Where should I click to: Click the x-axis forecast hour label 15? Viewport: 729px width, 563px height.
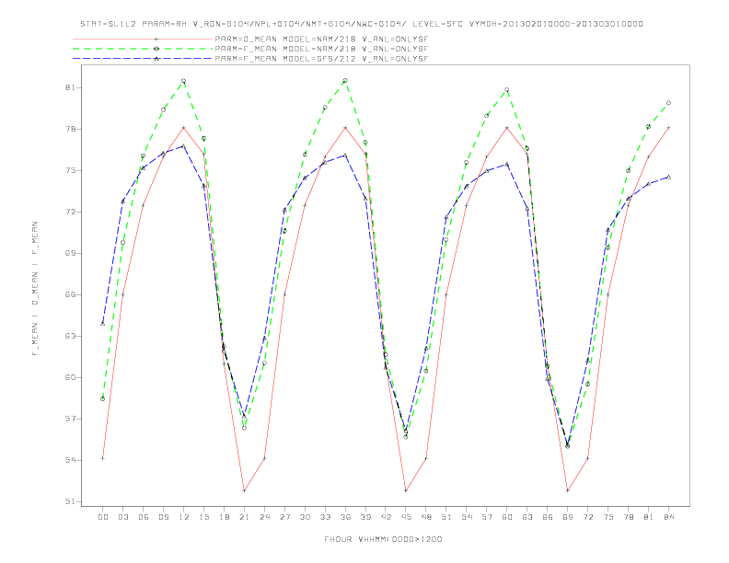coord(203,517)
